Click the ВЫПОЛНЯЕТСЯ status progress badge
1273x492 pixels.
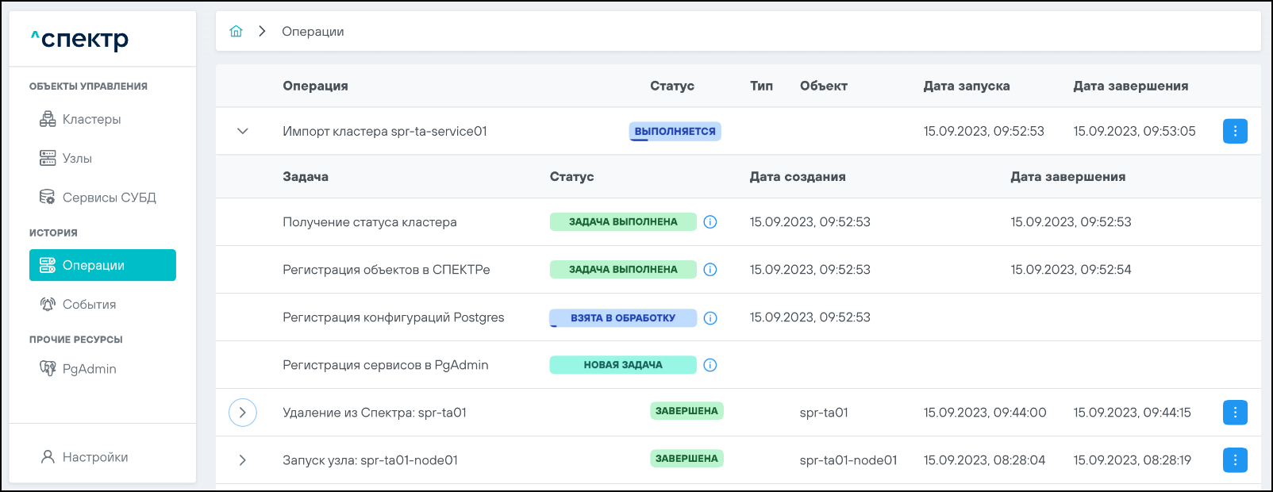tap(675, 131)
